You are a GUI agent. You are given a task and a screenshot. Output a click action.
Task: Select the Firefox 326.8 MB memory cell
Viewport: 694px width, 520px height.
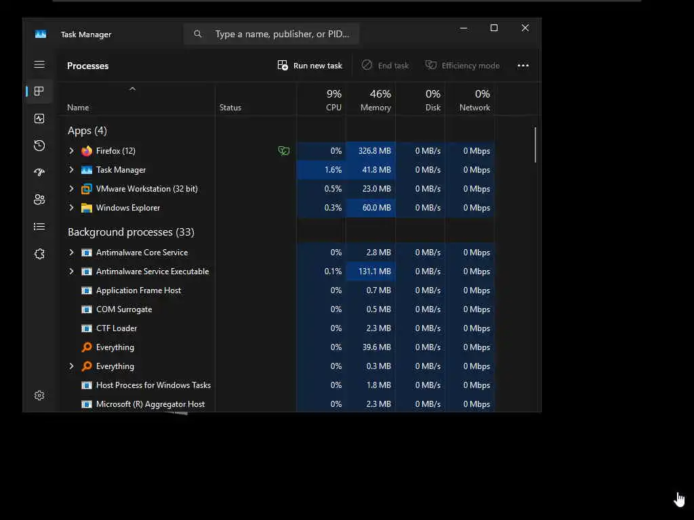[371, 151]
